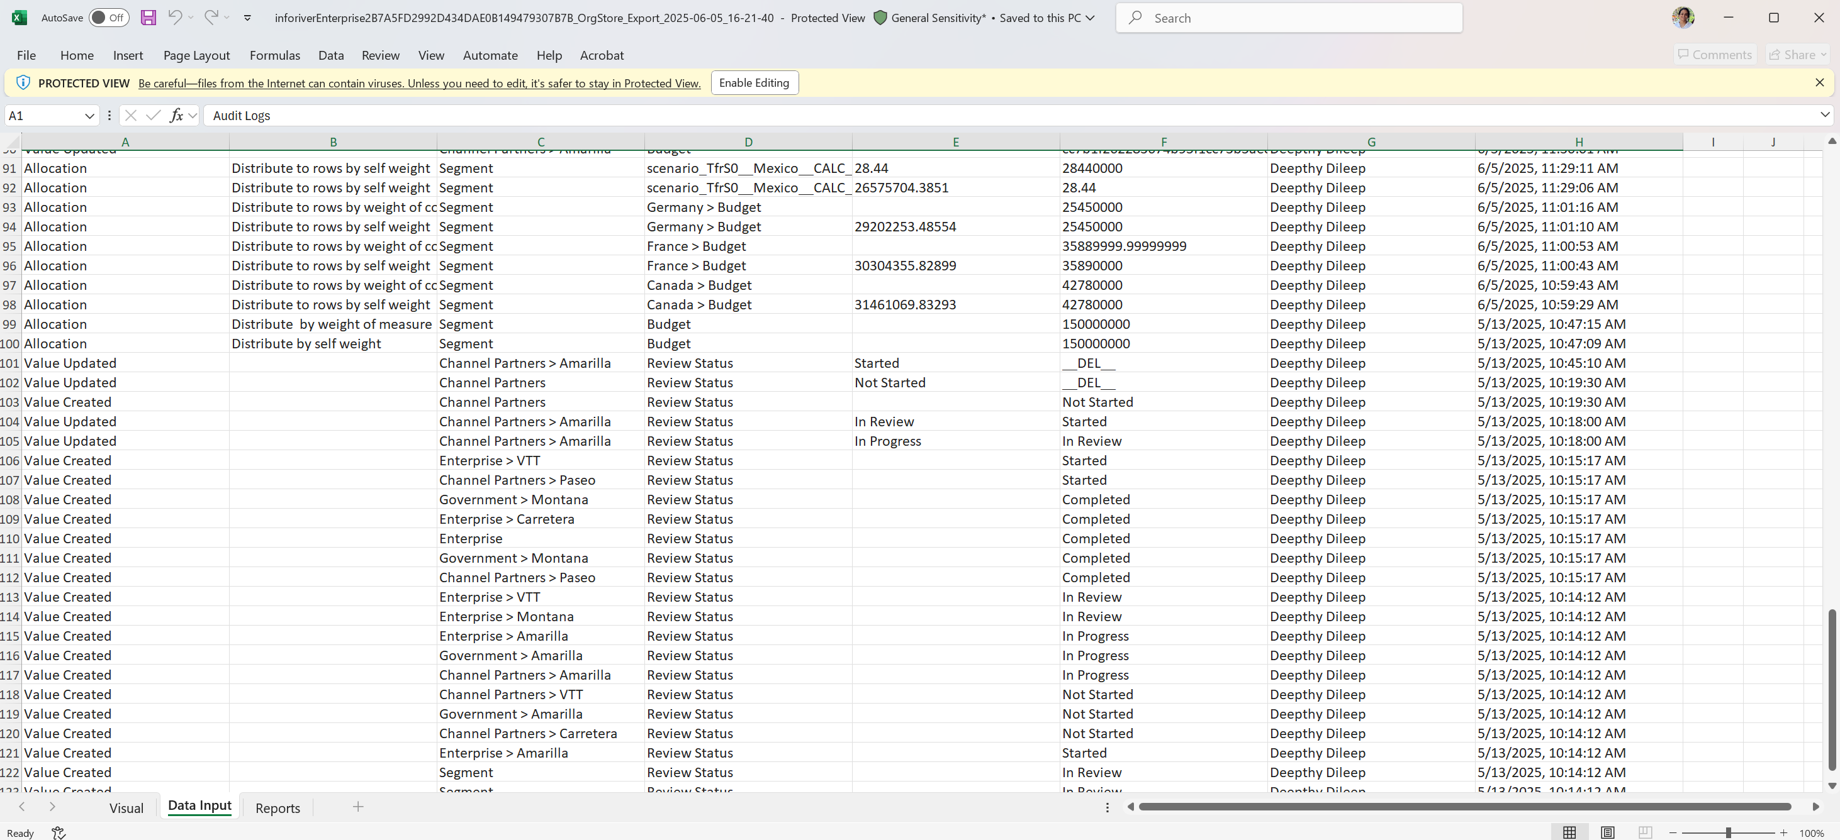The image size is (1840, 840).
Task: Switch to Page Layout view icon
Action: click(x=1607, y=833)
